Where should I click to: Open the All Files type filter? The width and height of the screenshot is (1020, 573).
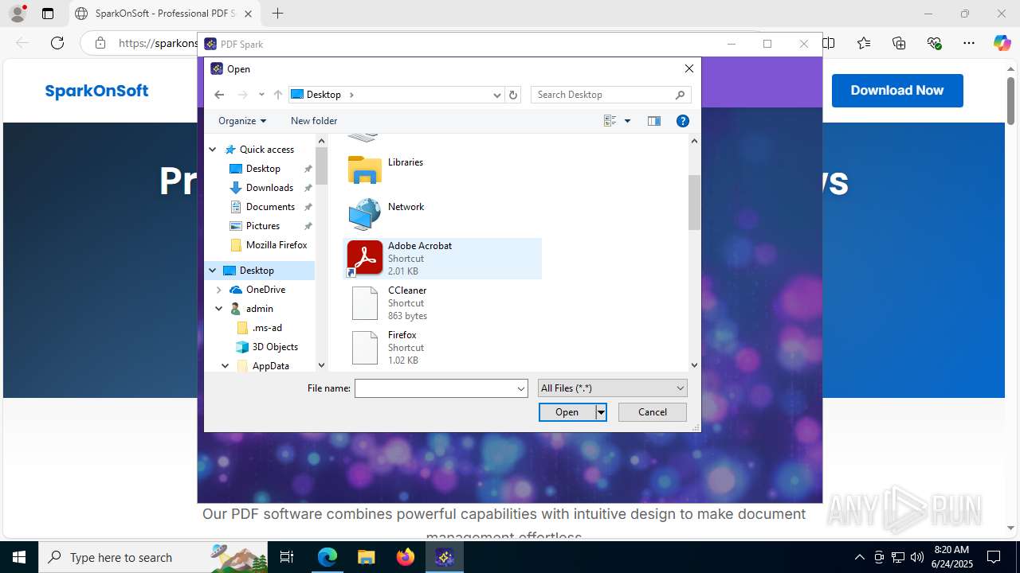point(612,388)
